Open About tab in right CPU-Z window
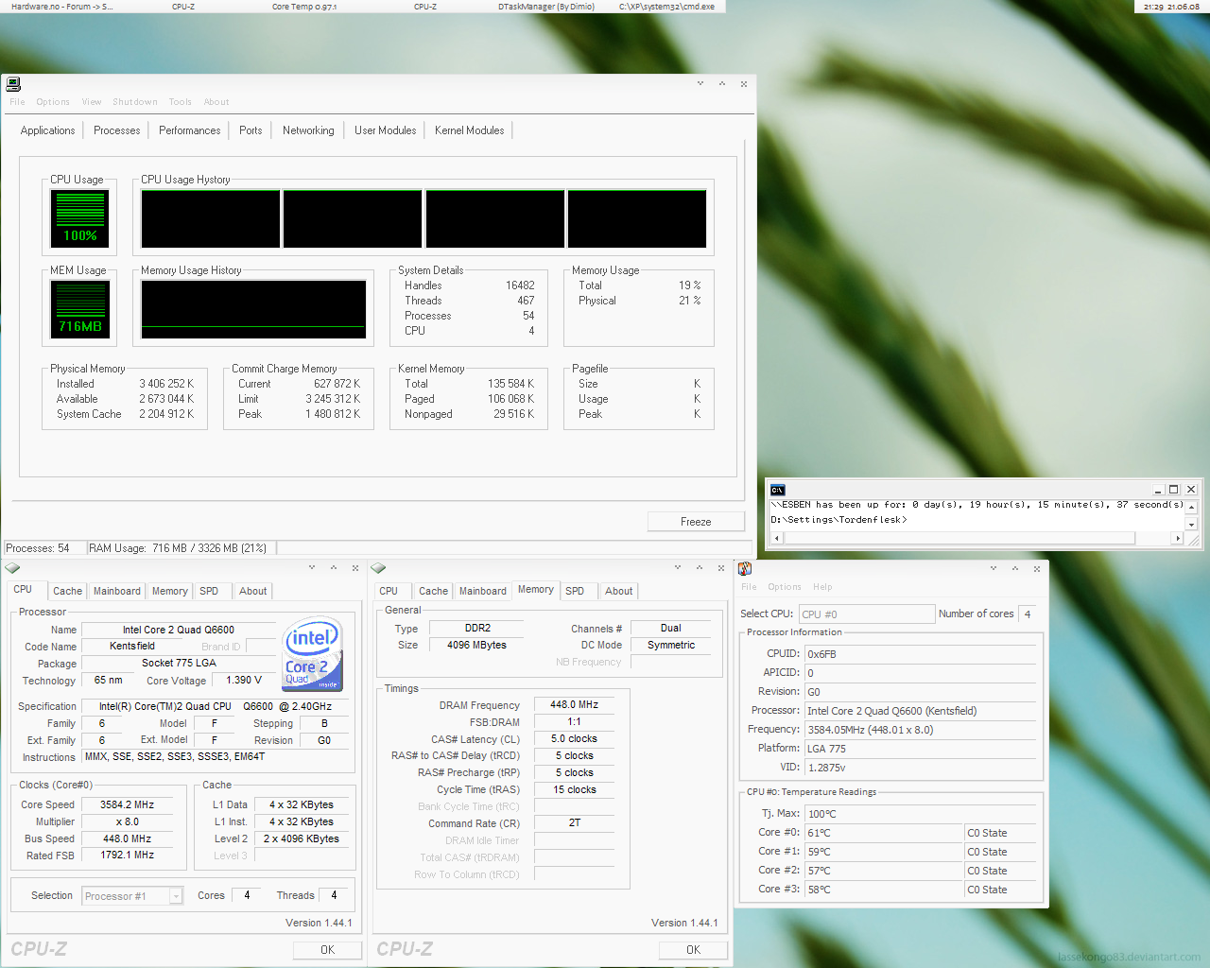Image resolution: width=1210 pixels, height=968 pixels. coord(618,591)
